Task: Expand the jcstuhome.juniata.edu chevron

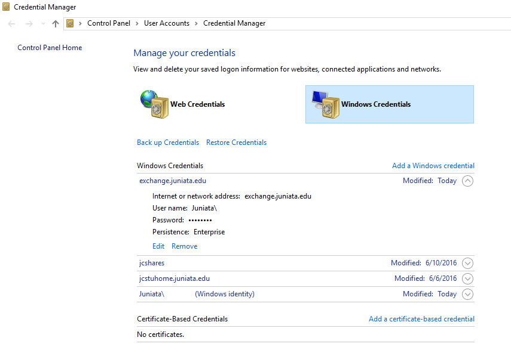Action: tap(467, 278)
